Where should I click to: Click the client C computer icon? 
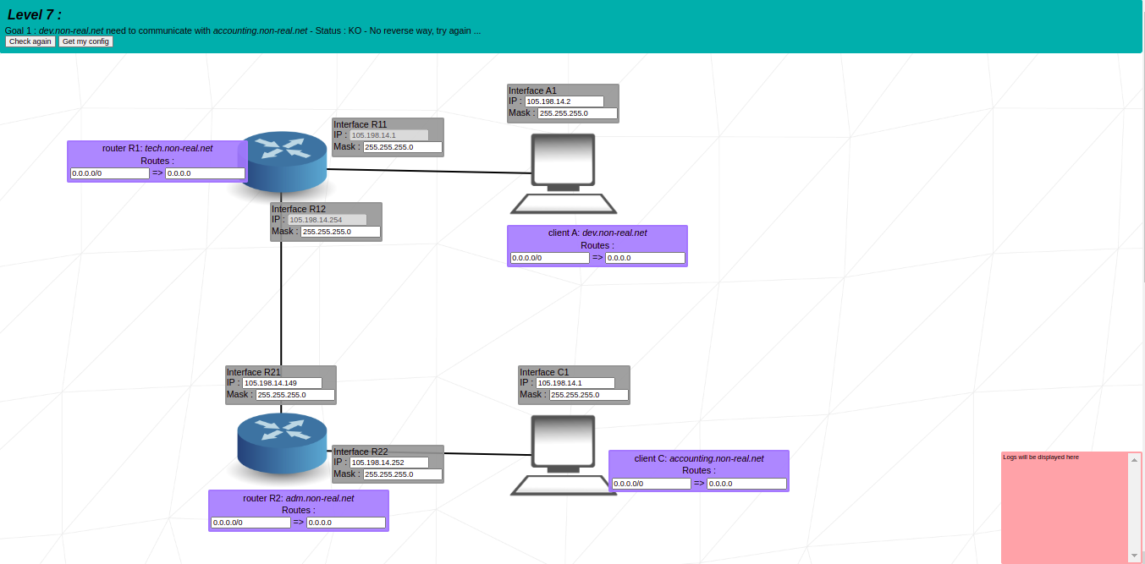pos(564,455)
